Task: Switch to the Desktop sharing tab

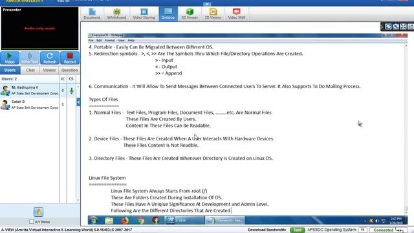Action: 168,14
